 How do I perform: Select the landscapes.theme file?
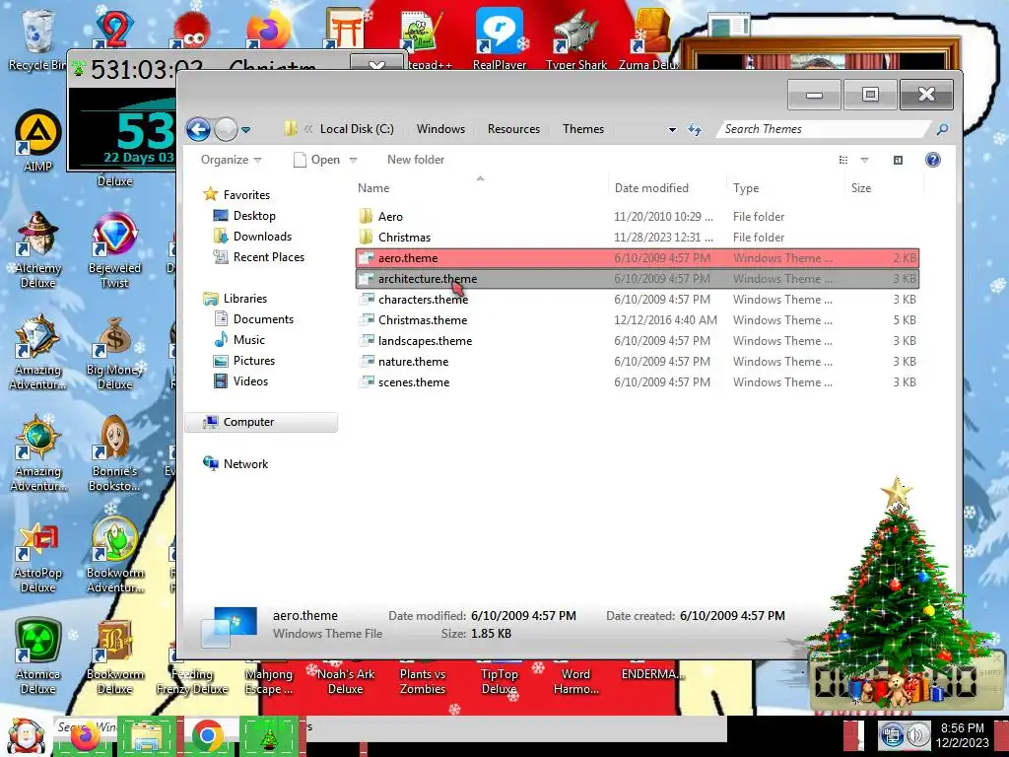(x=638, y=340)
